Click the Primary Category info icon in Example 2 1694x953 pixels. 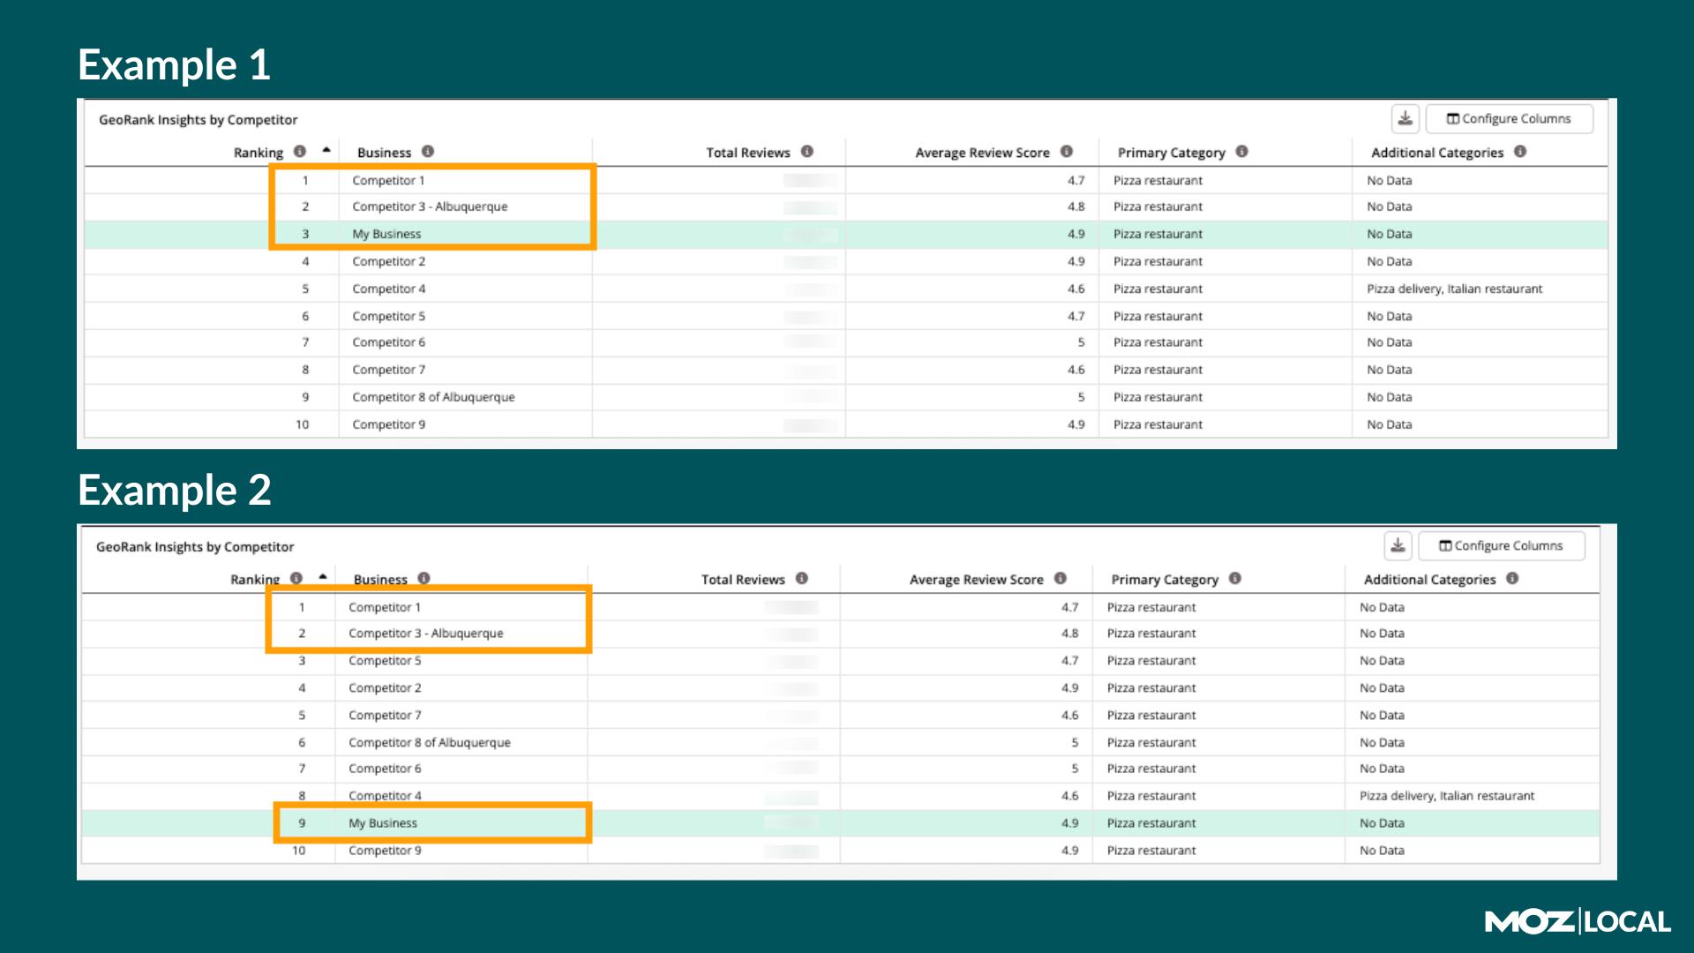(x=1237, y=579)
